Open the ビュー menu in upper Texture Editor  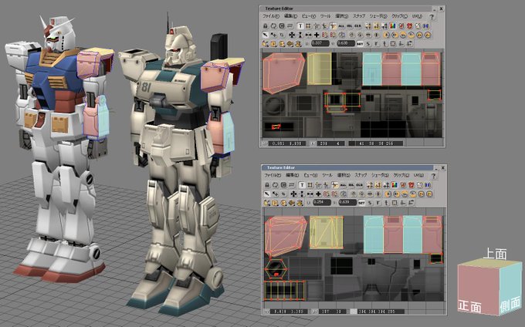click(x=309, y=16)
